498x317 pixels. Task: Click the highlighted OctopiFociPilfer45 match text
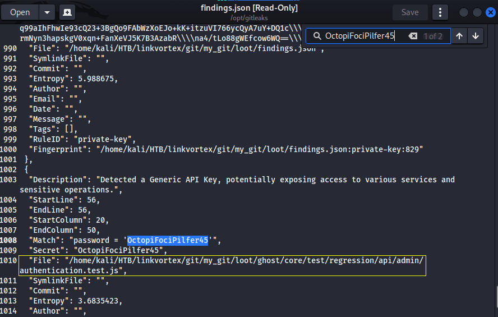pos(168,240)
